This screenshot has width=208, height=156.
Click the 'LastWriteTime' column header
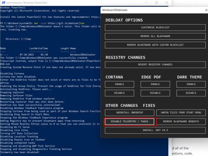coord(39,48)
